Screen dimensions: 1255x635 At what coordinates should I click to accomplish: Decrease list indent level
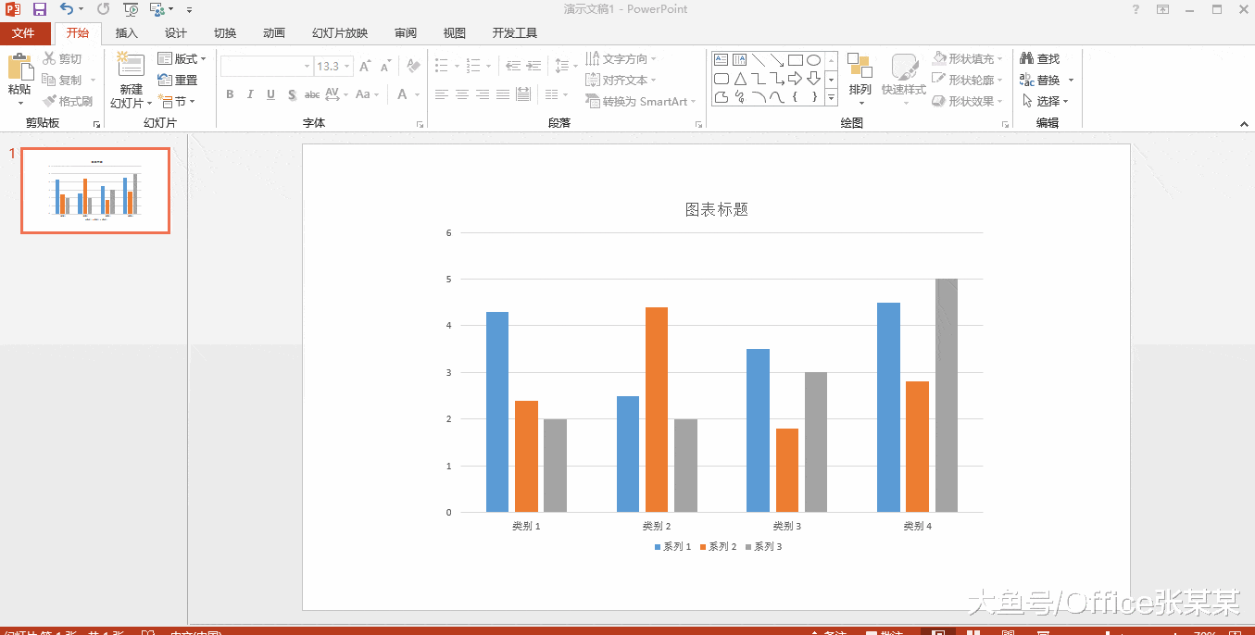coord(514,67)
